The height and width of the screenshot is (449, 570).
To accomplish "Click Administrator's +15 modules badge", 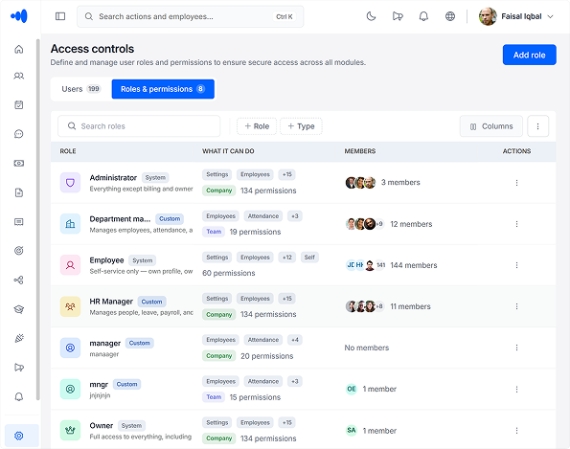I will tap(286, 174).
